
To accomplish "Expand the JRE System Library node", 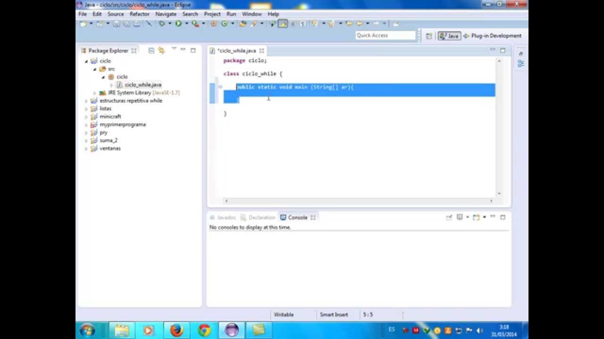I will tap(94, 93).
